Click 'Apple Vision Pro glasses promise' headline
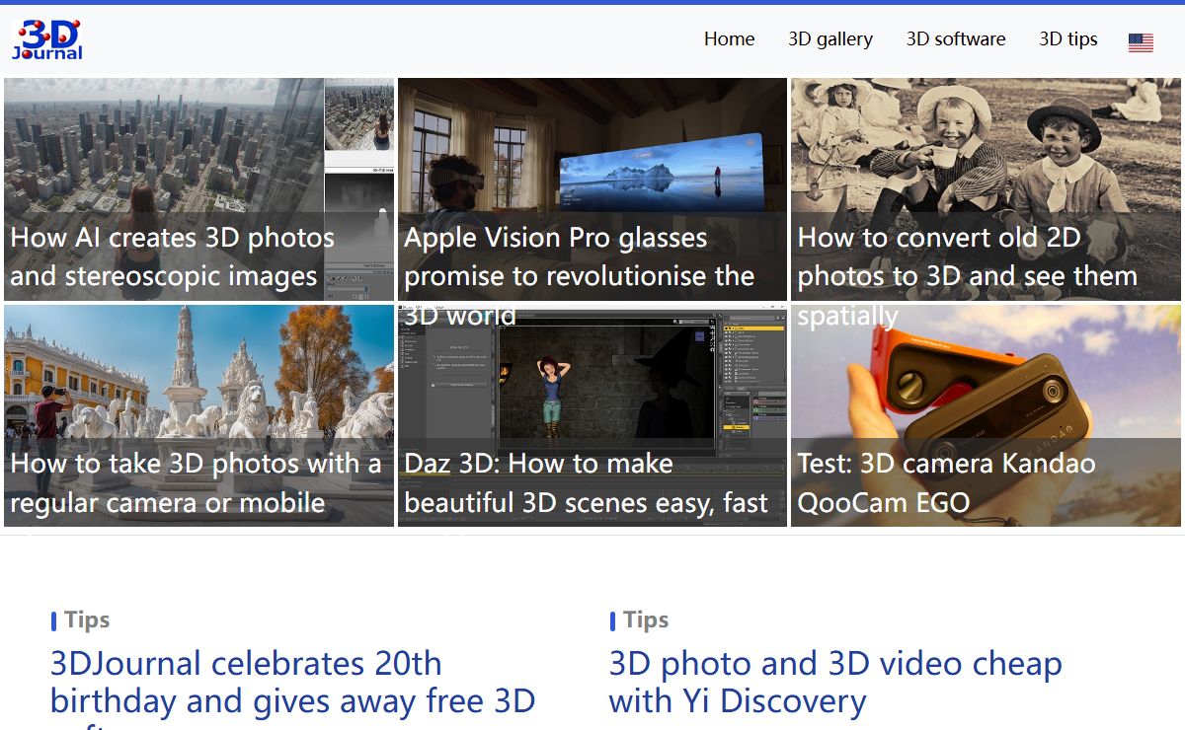The width and height of the screenshot is (1185, 730). (x=580, y=276)
